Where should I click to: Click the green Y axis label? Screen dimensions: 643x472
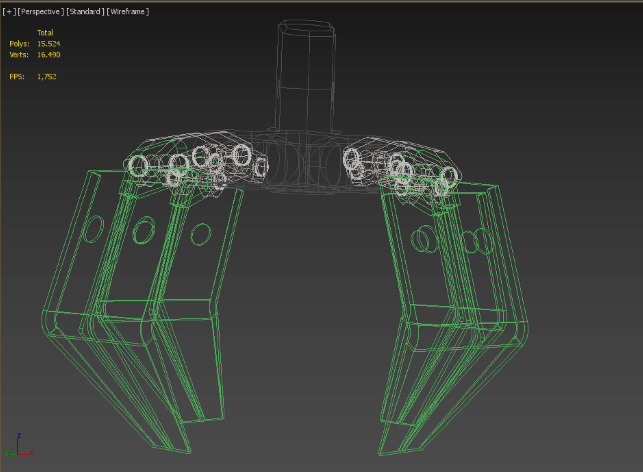8,453
